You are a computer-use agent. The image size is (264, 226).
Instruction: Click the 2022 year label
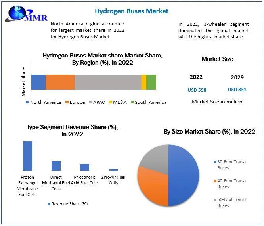pos(196,77)
